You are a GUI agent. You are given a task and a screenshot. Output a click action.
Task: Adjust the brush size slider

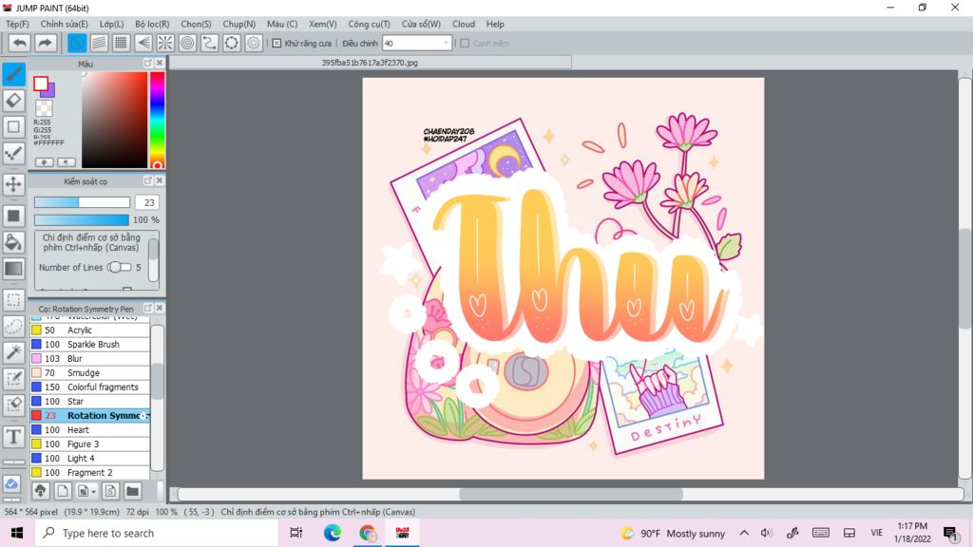82,202
